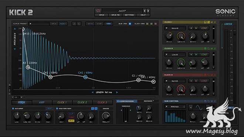Click the undo arrow in curve toolbar
This screenshot has height=137, width=244.
[x=74, y=24]
